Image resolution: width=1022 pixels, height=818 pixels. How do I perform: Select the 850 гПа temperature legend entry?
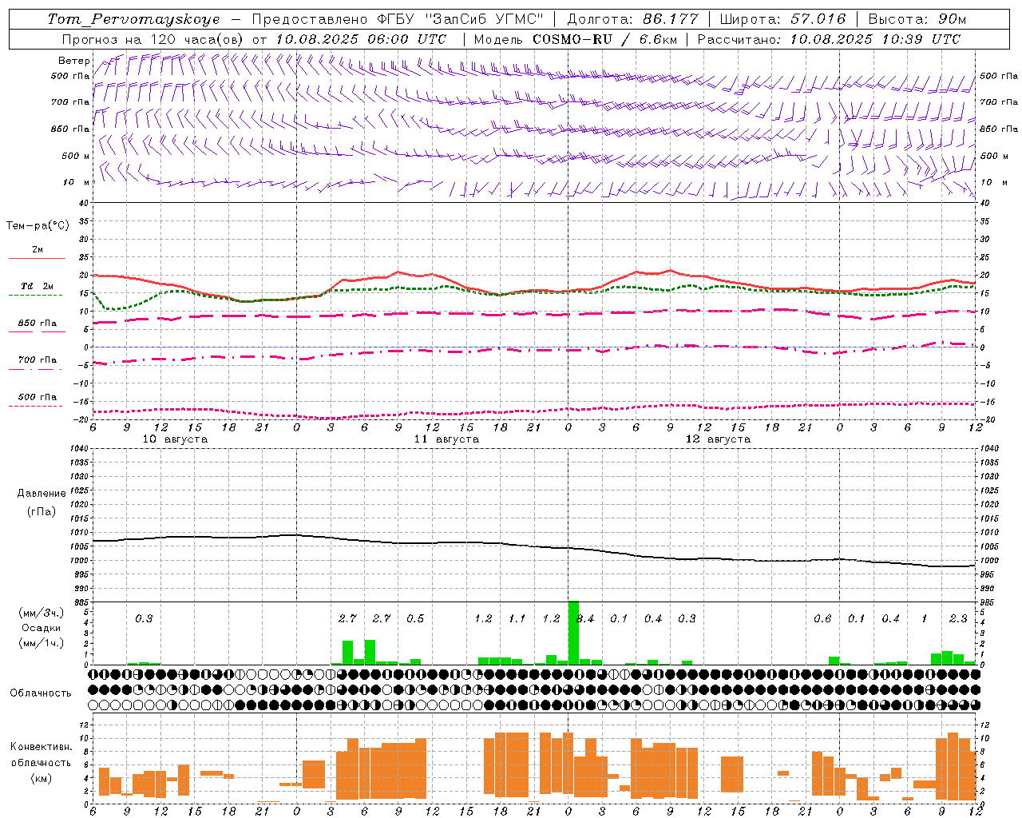coord(38,324)
